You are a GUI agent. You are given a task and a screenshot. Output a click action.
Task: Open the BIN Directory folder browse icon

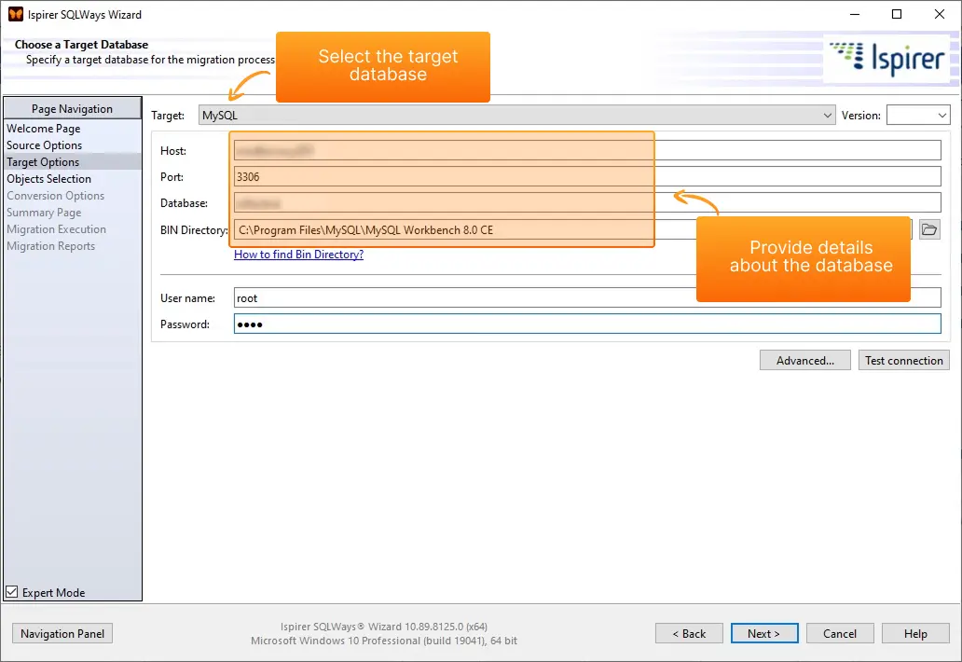point(929,229)
